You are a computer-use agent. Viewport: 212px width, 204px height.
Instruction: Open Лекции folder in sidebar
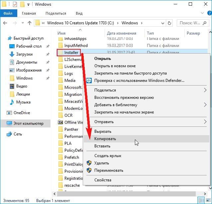pos(23,94)
